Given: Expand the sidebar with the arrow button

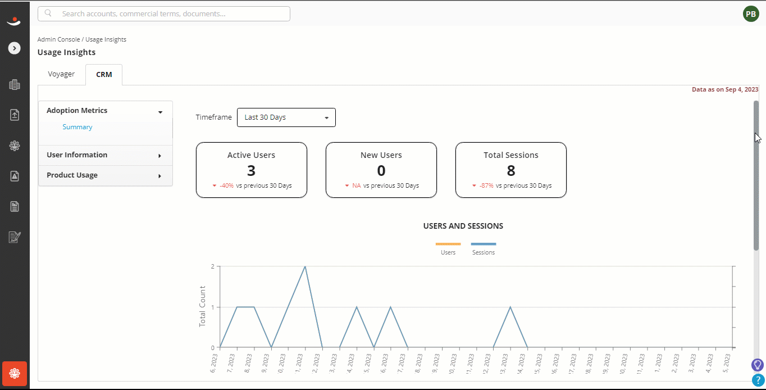Looking at the screenshot, I should 15,48.
